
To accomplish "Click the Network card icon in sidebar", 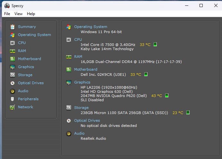I will [x=13, y=107].
